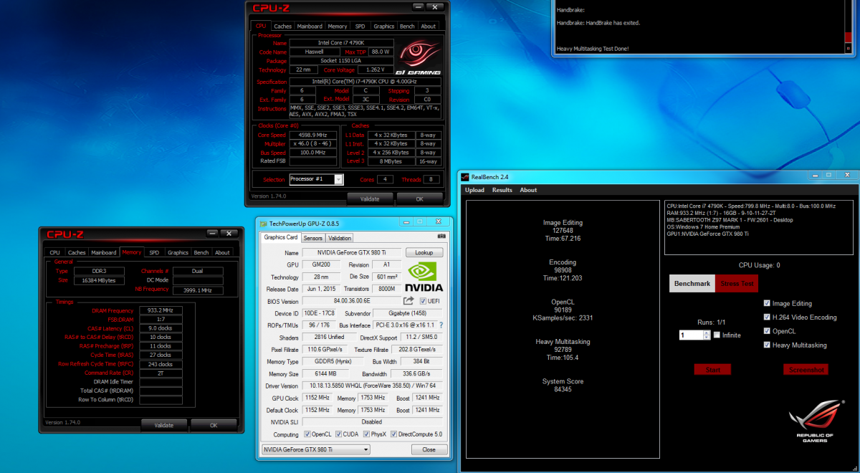Open the Upload menu in RealBench
The width and height of the screenshot is (860, 473).
[474, 190]
